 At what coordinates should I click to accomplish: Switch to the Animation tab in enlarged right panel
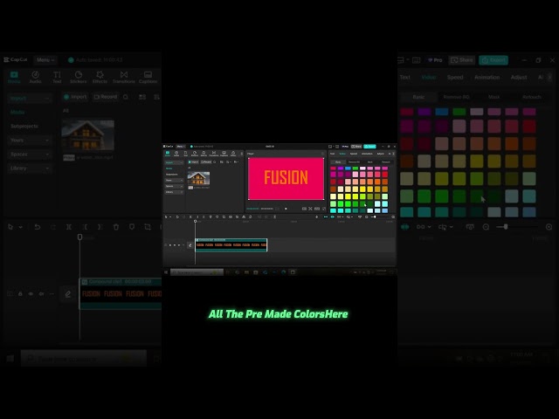tap(487, 78)
